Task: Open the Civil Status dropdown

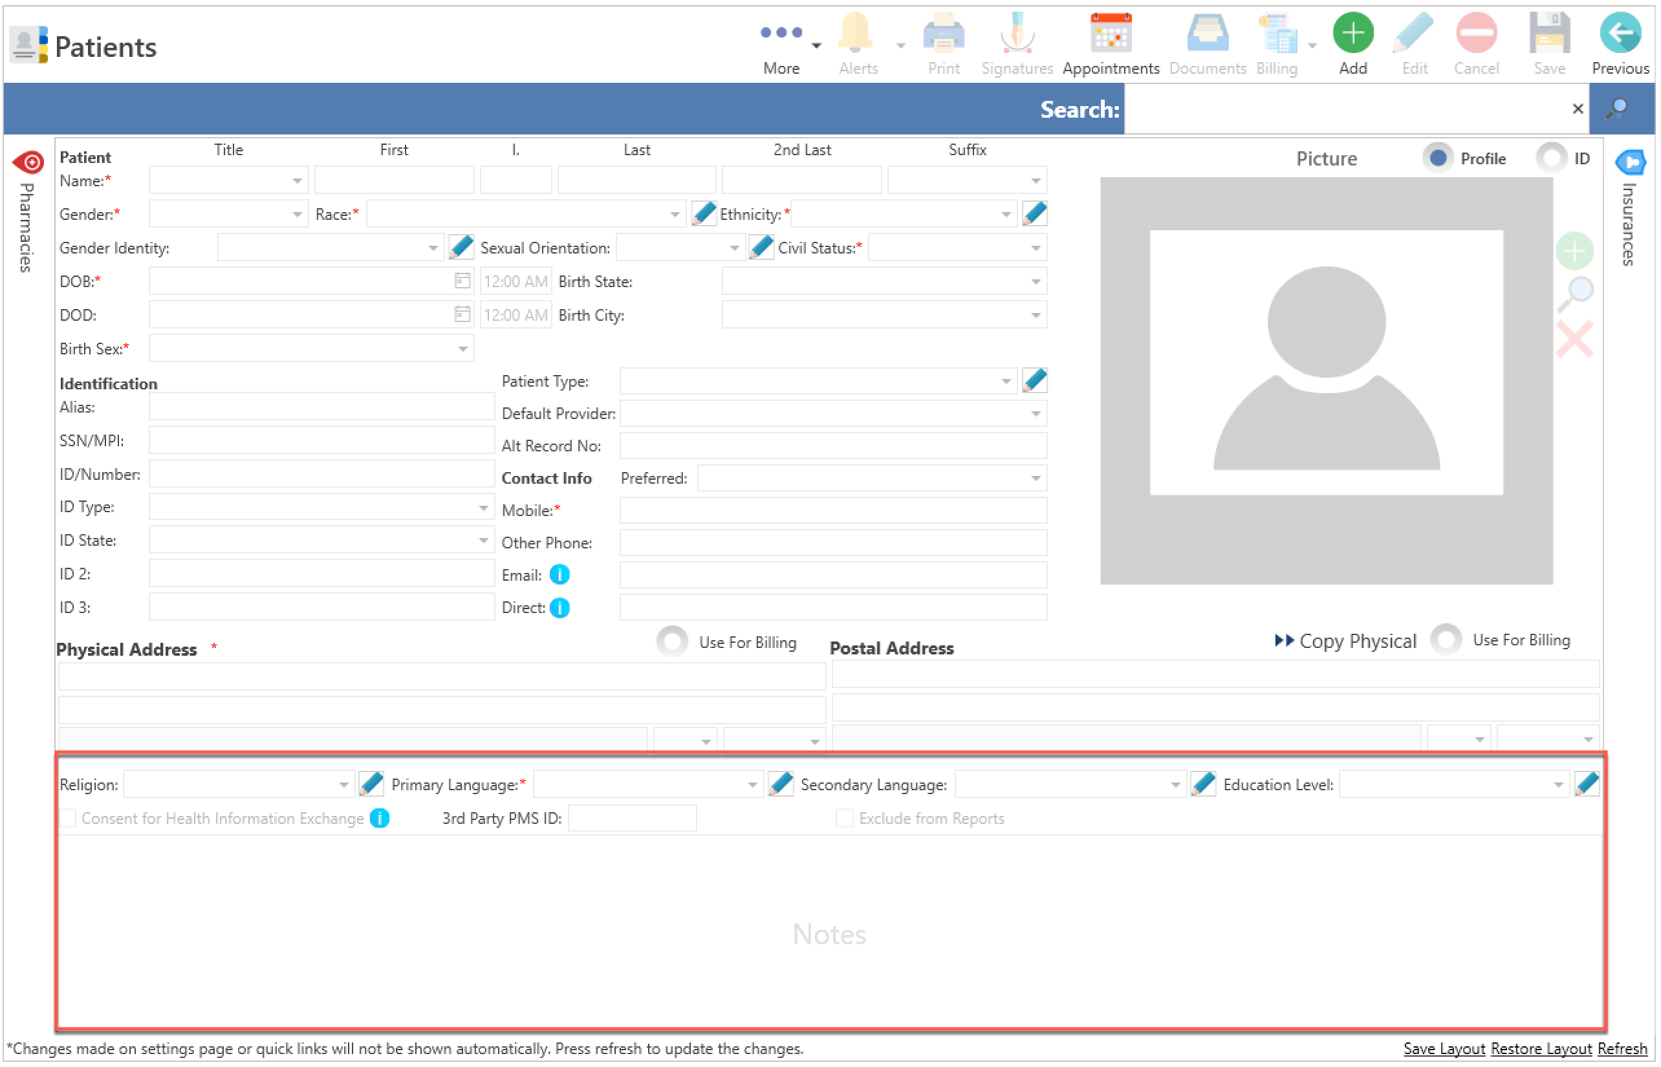Action: coord(1036,248)
